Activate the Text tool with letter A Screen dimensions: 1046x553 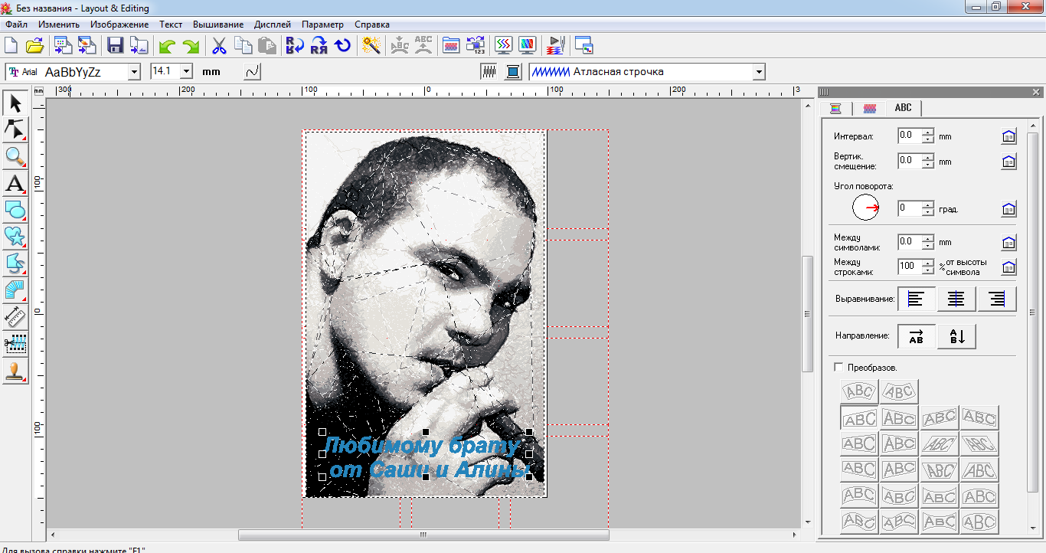[15, 184]
